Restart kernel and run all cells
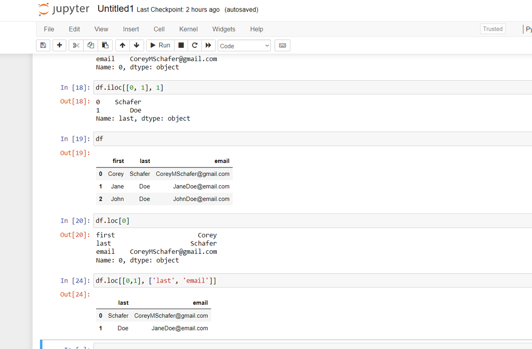The image size is (532, 349). tap(208, 45)
